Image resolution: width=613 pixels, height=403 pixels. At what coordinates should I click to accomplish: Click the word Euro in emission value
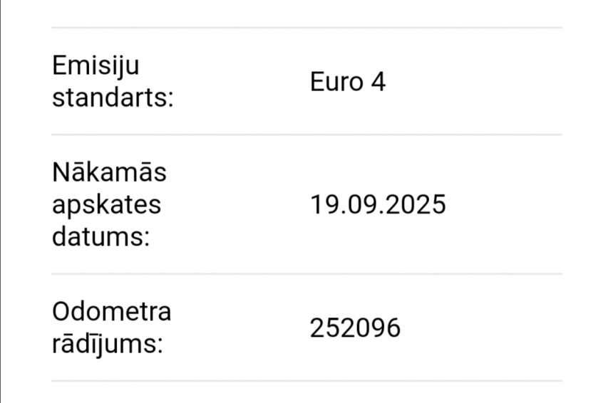336,82
